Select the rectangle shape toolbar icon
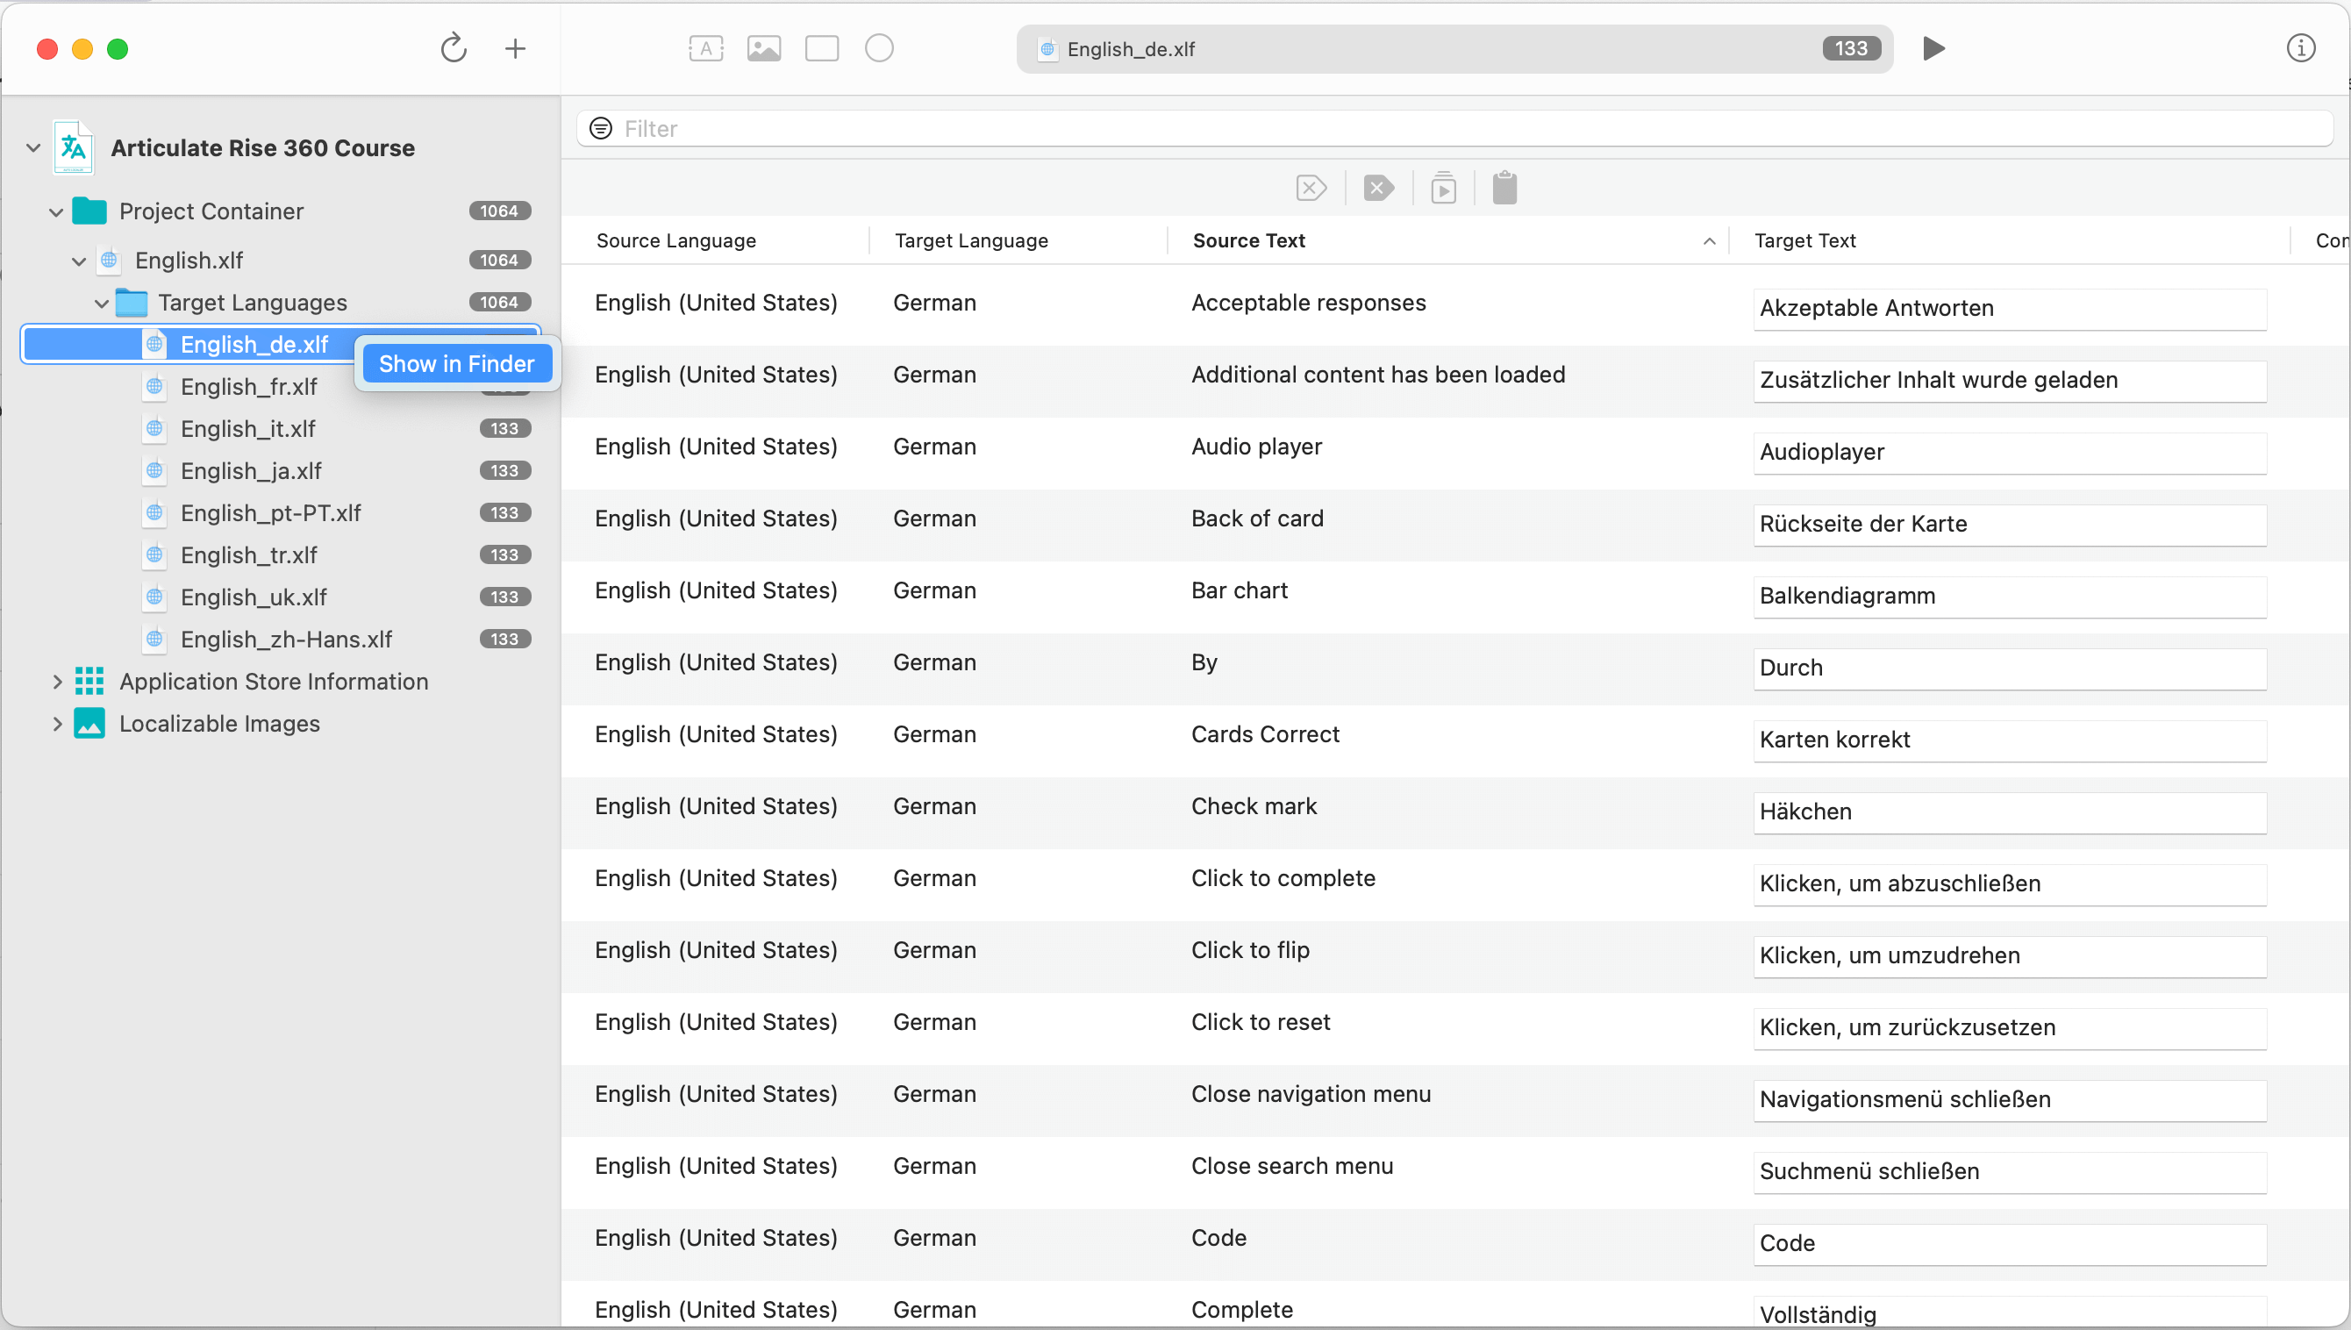2351x1330 pixels. [x=821, y=48]
